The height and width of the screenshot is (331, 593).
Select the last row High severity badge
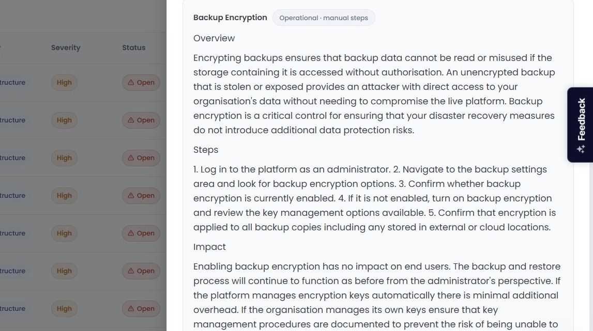[x=64, y=309]
